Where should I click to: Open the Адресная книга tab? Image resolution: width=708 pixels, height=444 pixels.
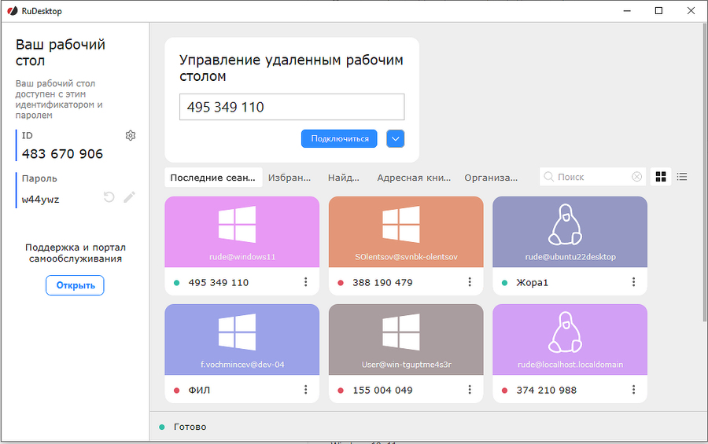[414, 178]
